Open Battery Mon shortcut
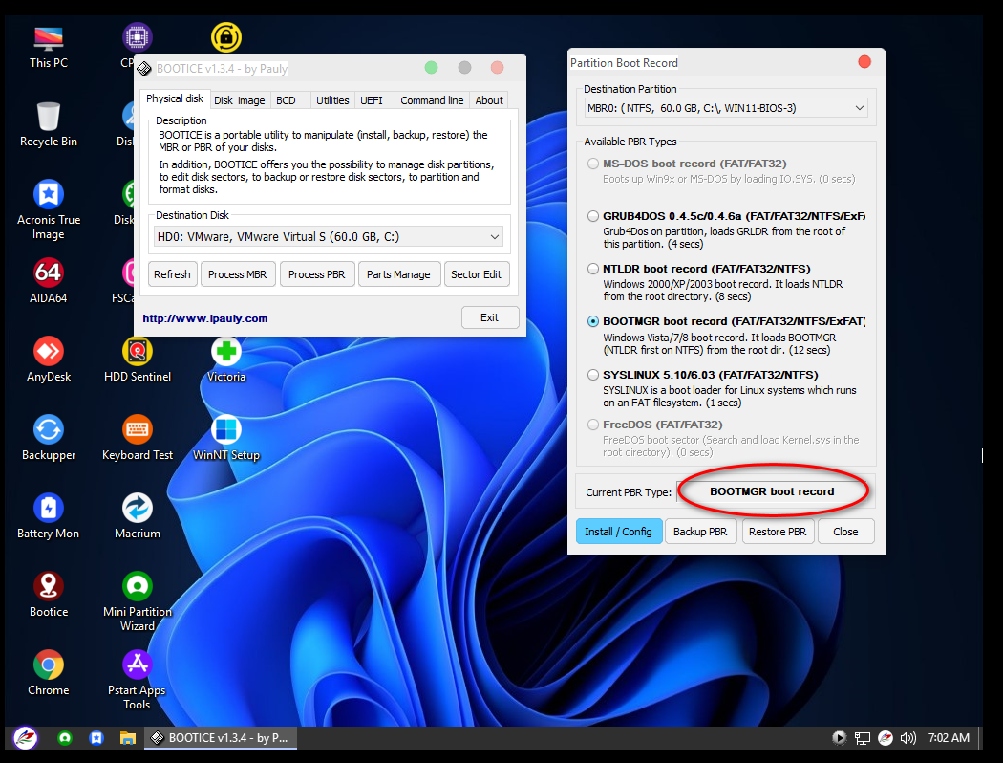Image resolution: width=1003 pixels, height=763 pixels. (49, 516)
